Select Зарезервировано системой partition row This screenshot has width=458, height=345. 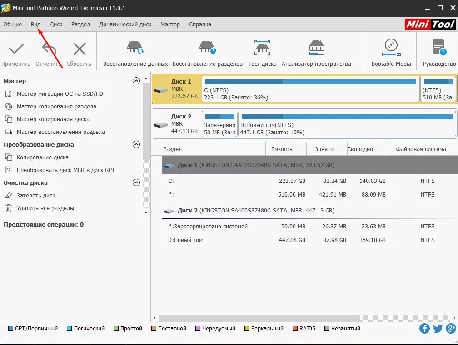coord(310,227)
